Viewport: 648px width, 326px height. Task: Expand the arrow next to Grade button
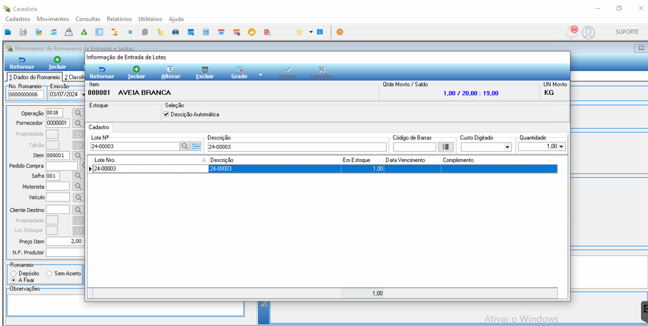tap(260, 74)
